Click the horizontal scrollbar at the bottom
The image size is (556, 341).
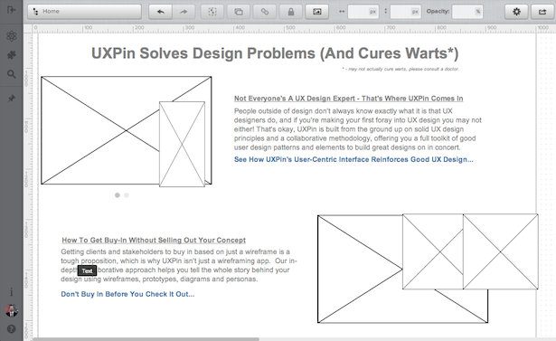click(146, 339)
